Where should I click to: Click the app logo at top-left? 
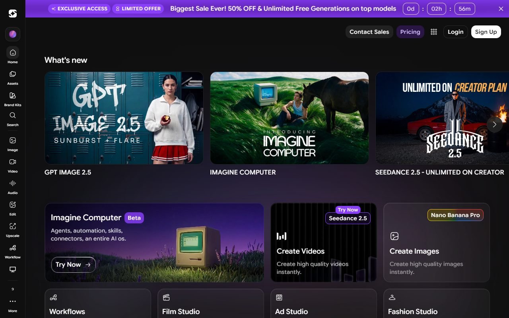[x=13, y=14]
